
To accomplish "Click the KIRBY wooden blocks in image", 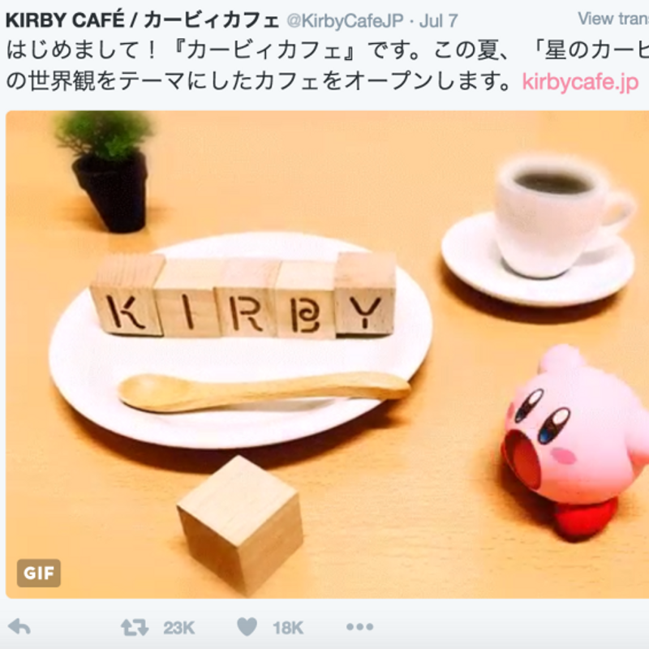I will coord(243,295).
